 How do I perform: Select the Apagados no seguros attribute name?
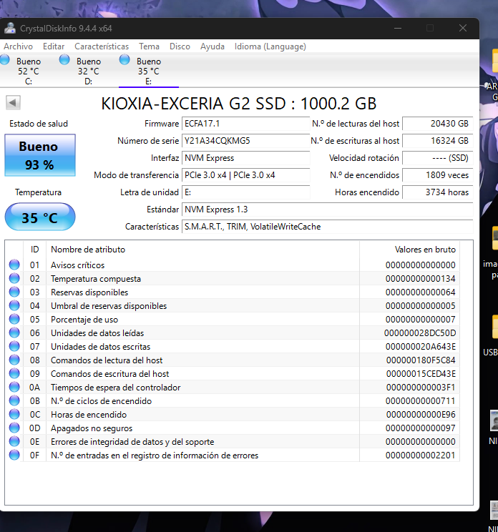[x=92, y=428]
